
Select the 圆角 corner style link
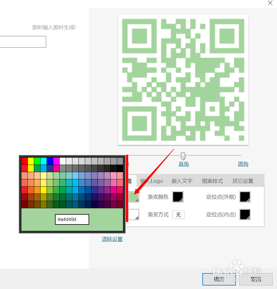pyautogui.click(x=243, y=164)
